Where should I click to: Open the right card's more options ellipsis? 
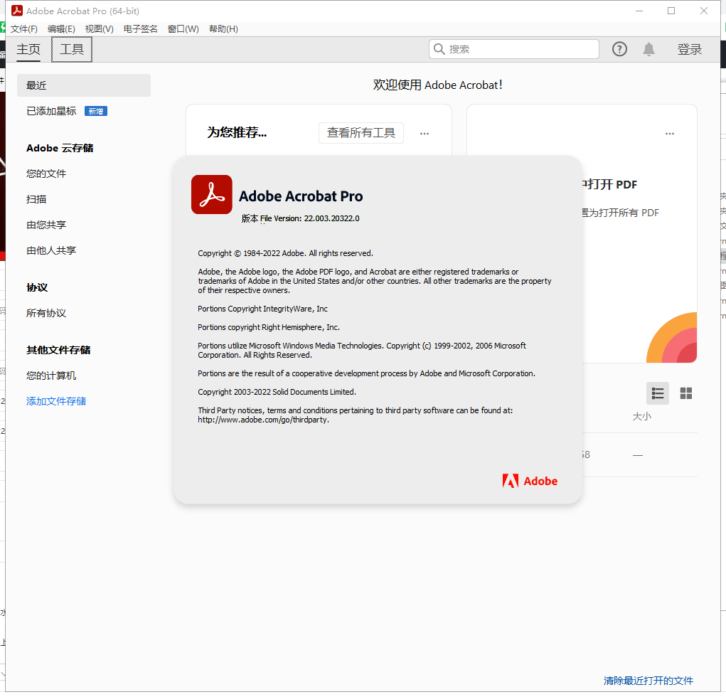669,134
